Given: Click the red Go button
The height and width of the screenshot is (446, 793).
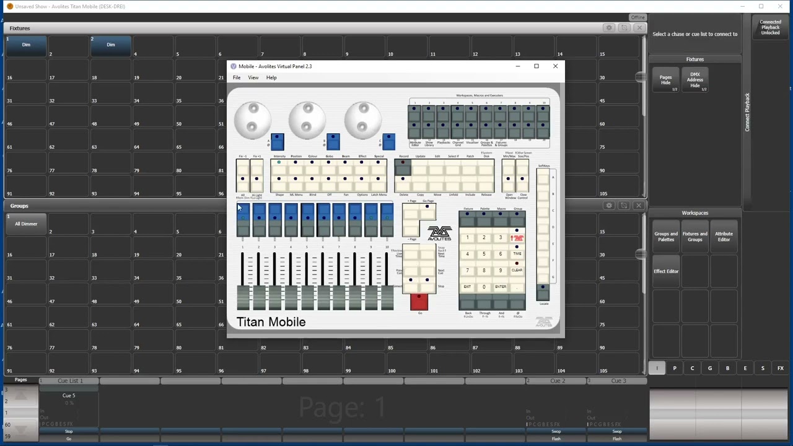Looking at the screenshot, I should 419,302.
